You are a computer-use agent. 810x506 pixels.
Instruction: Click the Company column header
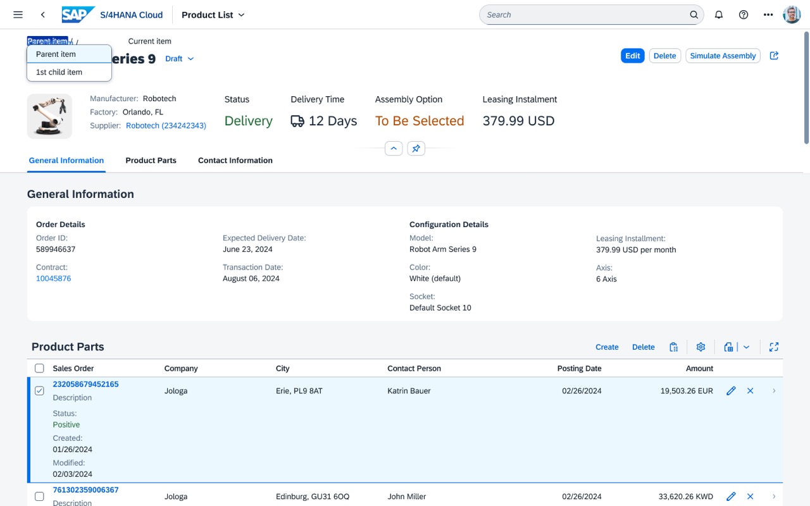[x=181, y=368]
